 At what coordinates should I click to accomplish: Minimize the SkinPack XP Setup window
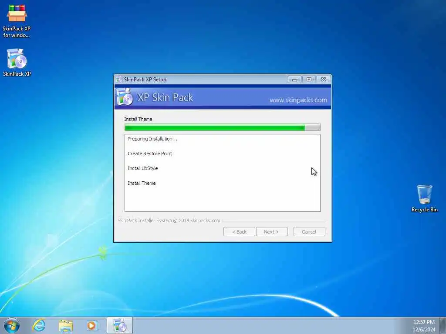click(x=294, y=80)
